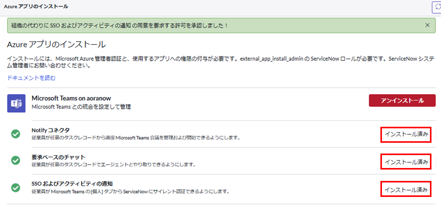Click インストール済み status for SSO およびアクティビティの通知

click(406, 190)
